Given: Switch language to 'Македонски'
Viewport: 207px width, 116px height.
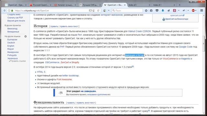Looking at the screenshot, I should [13, 52].
